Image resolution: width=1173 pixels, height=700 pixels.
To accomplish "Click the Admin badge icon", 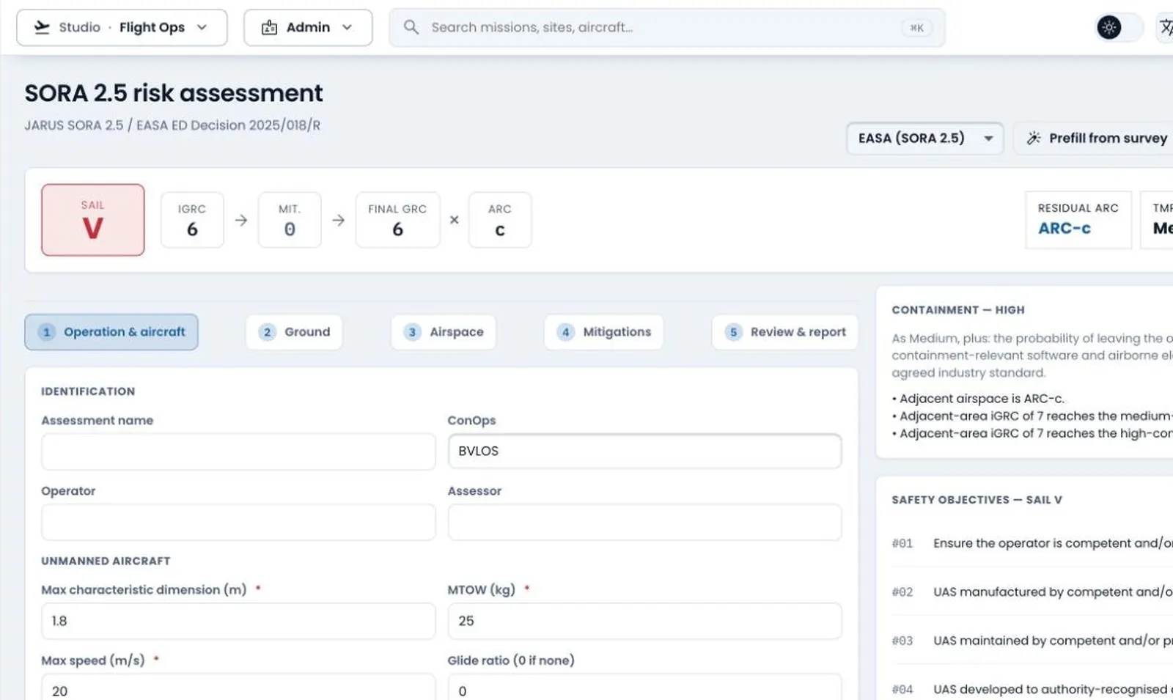I will [270, 27].
